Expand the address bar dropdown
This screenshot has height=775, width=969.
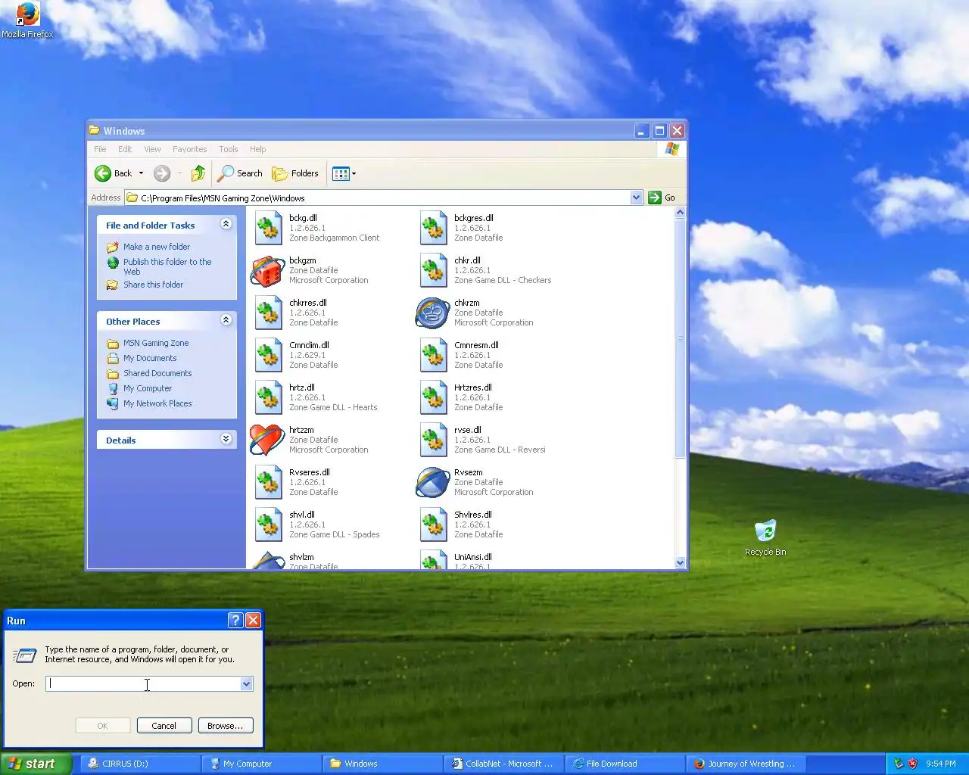[636, 198]
